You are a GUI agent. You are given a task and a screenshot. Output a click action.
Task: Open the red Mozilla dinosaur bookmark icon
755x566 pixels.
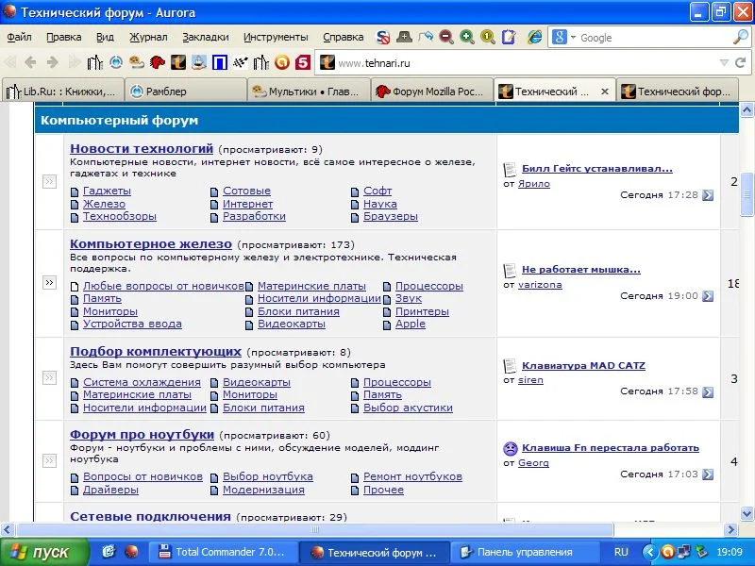[158, 62]
